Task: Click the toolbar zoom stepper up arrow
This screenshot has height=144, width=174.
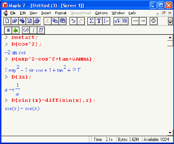Action: pos(170,19)
